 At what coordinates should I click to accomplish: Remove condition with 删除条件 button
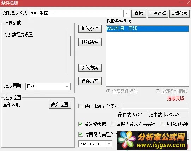tap(90, 42)
